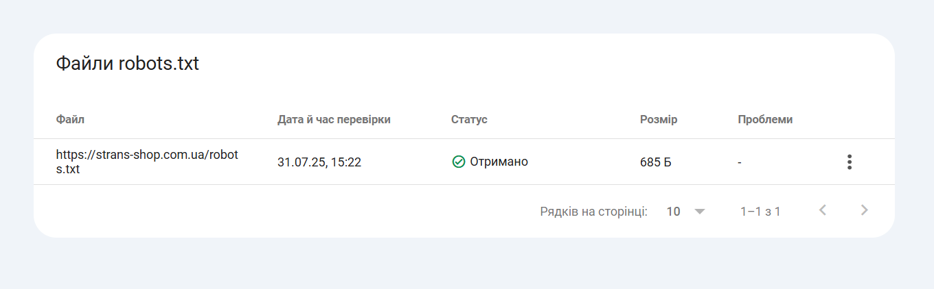Click the Отримано status text
The height and width of the screenshot is (289, 934).
coord(499,162)
